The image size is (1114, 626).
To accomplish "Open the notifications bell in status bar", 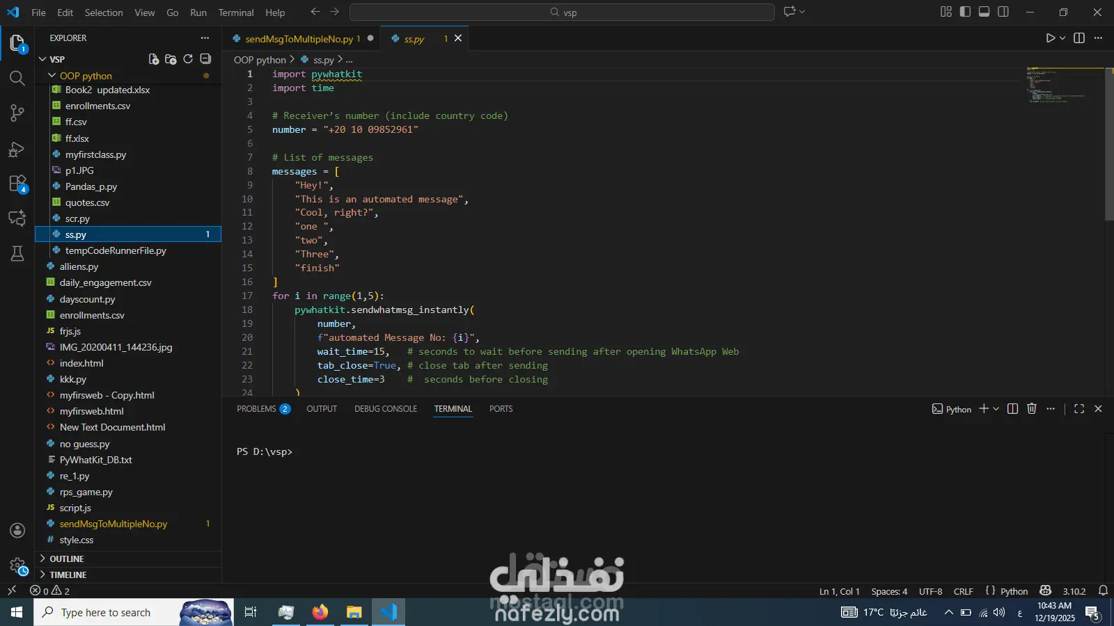I will 1103,591.
